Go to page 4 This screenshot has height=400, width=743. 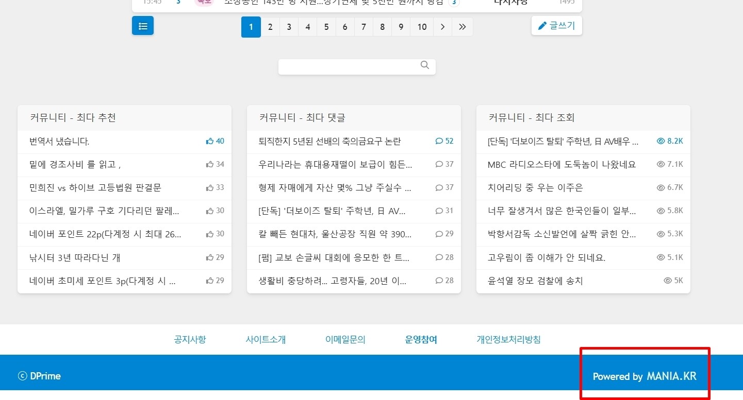coord(307,27)
